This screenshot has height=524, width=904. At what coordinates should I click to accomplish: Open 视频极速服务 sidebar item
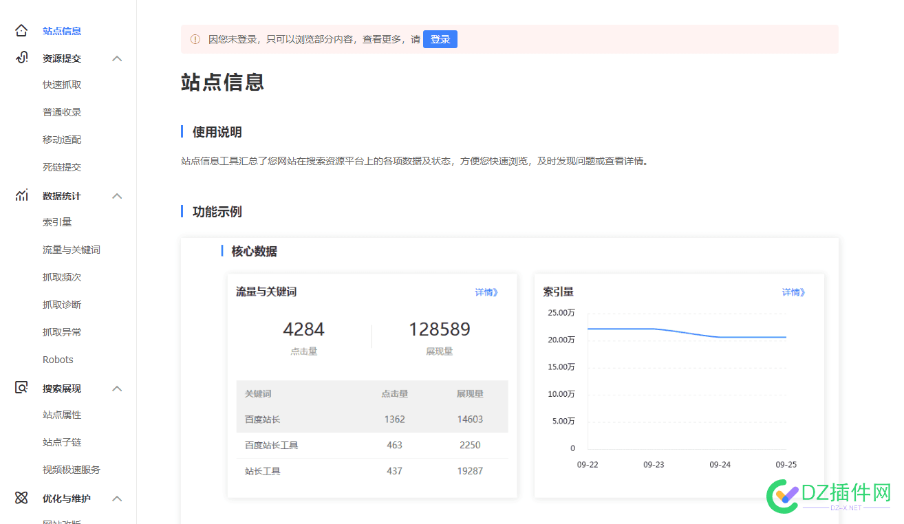[x=72, y=470]
